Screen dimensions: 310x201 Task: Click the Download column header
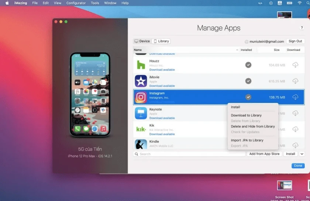click(293, 50)
